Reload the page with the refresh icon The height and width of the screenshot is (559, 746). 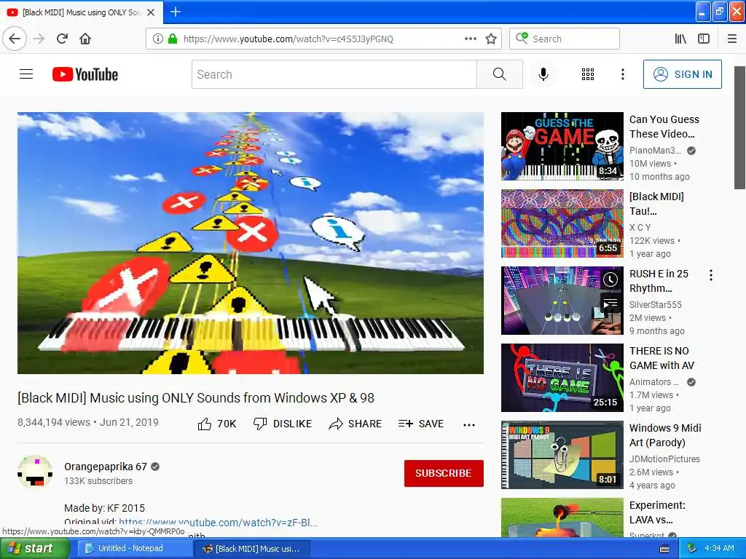pyautogui.click(x=62, y=39)
